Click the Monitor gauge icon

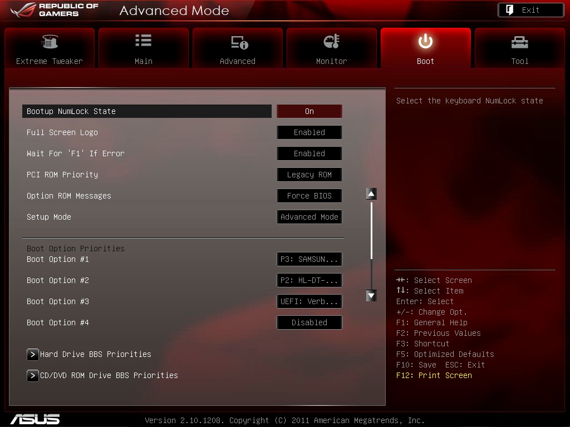332,41
